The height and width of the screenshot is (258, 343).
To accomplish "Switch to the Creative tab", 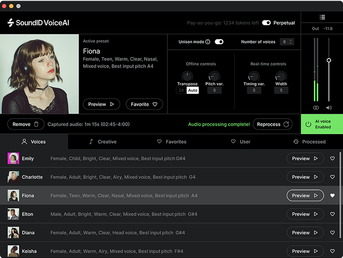I will pyautogui.click(x=103, y=142).
